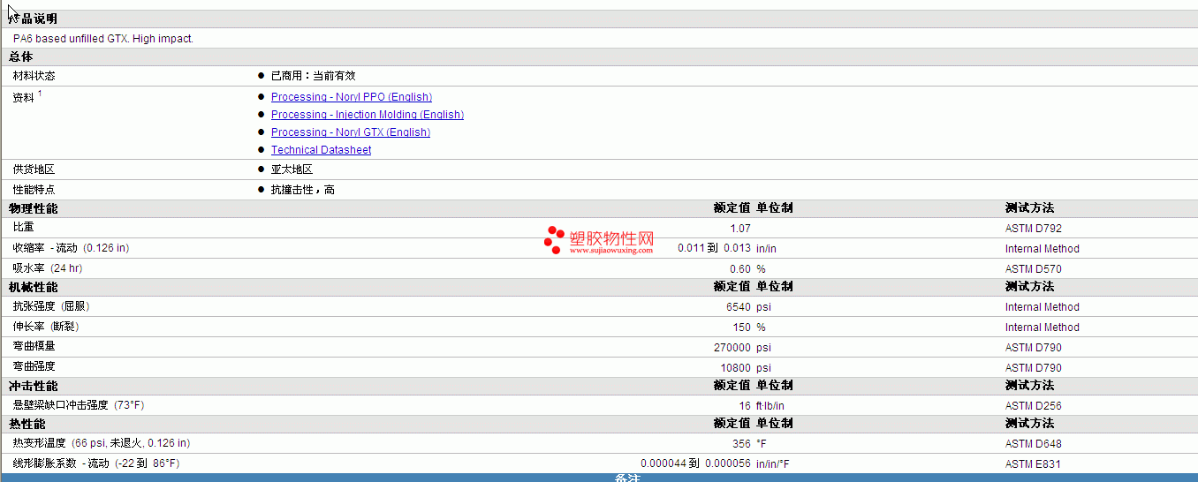Click the value 抗撞击性，高
The image size is (1198, 482).
click(303, 190)
